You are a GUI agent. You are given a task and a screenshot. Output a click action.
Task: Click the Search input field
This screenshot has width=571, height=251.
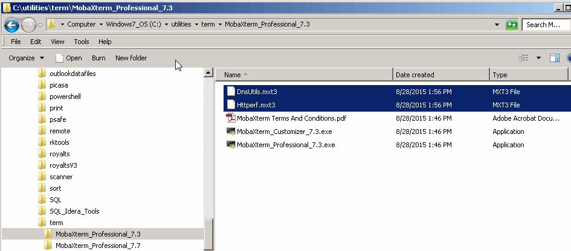click(545, 25)
